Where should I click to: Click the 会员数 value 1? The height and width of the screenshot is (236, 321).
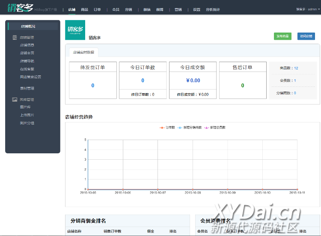(295, 81)
